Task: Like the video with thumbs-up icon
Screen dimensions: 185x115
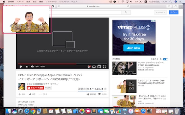Action: 88,94
